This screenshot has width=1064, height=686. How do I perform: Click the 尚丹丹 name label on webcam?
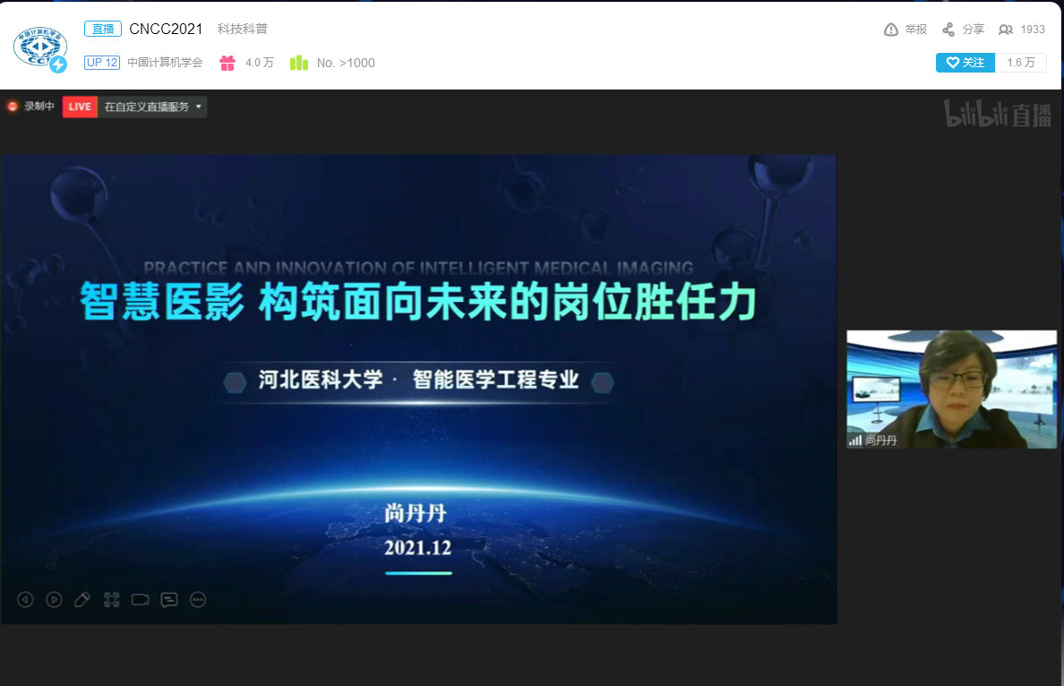pos(880,441)
